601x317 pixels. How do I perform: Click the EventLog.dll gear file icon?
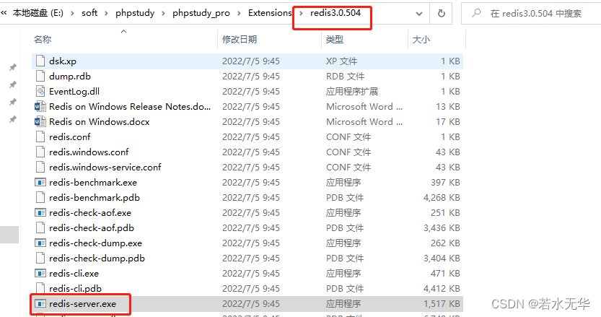[x=40, y=91]
